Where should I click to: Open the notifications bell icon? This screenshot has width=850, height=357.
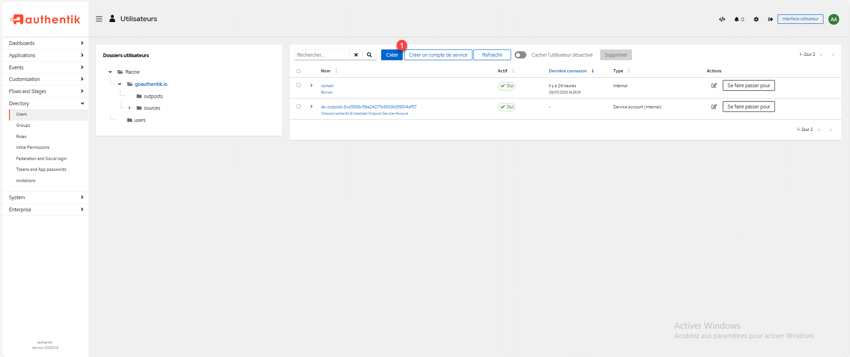(737, 19)
